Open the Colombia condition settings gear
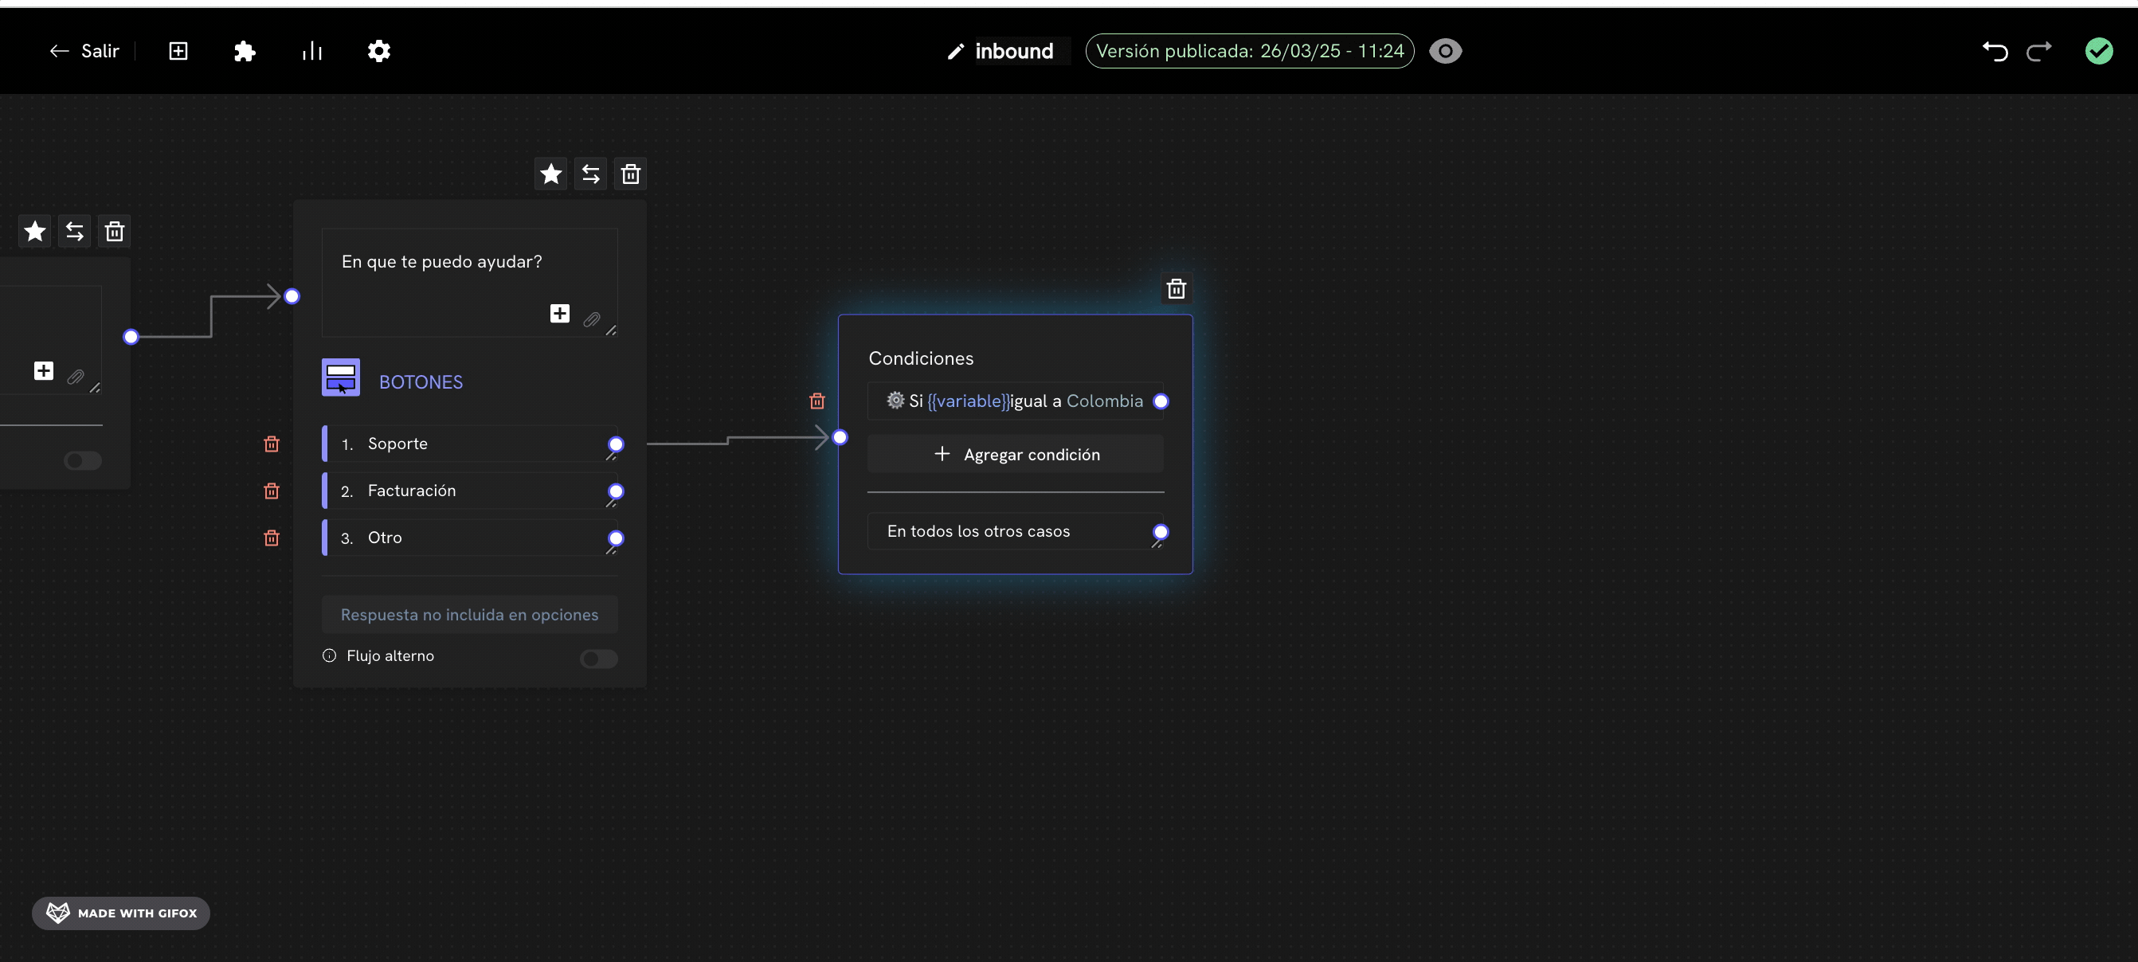 (x=895, y=400)
